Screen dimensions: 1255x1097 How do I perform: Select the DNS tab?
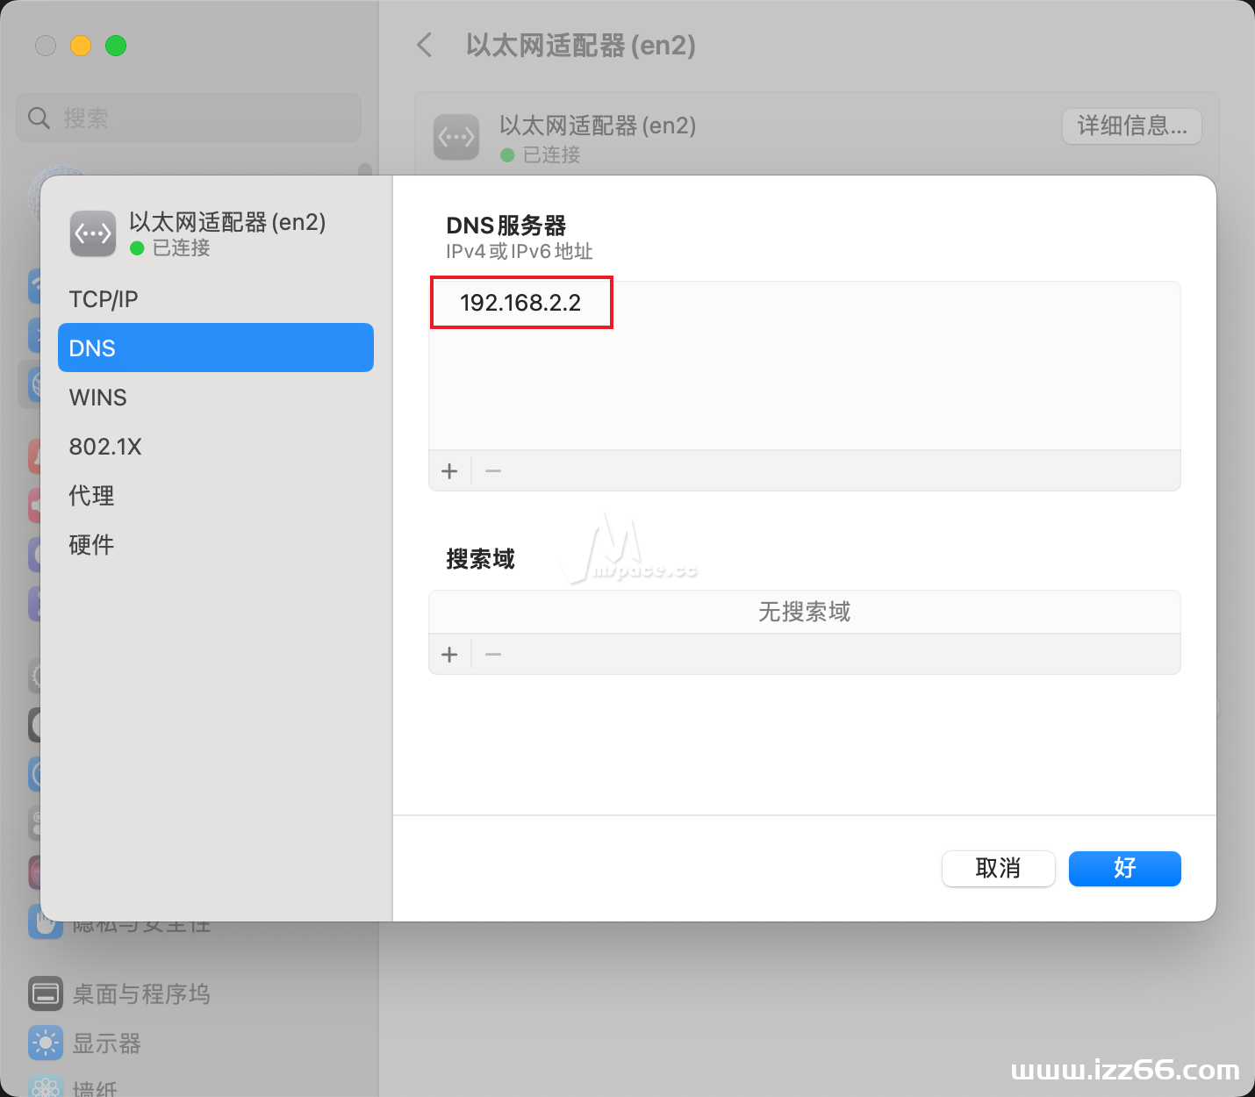(91, 348)
